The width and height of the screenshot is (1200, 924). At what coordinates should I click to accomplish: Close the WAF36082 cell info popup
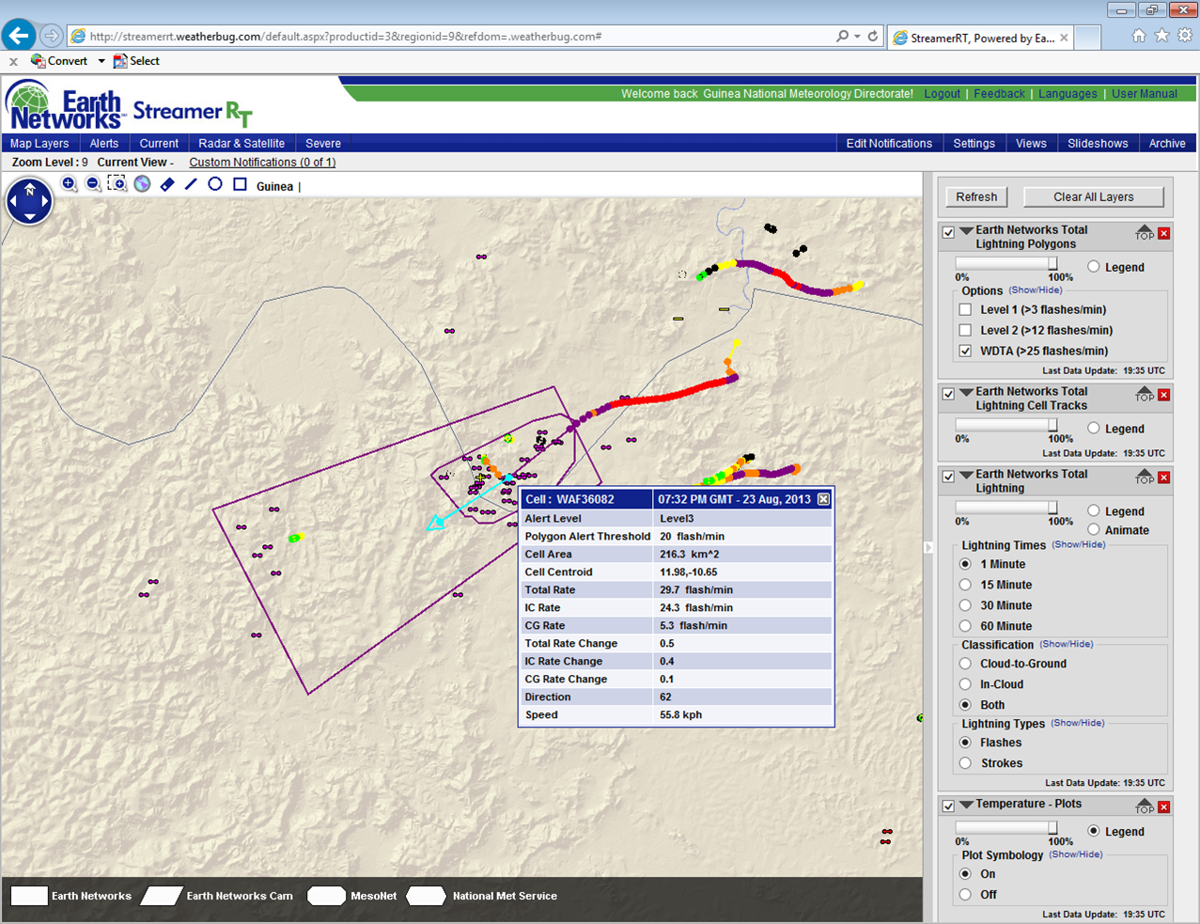tap(823, 499)
